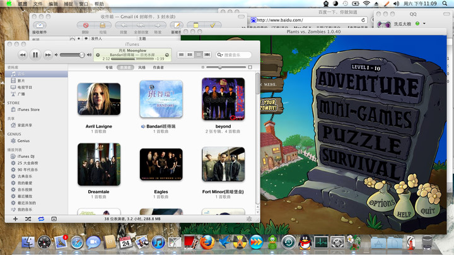Open volume control in menu bar

pyautogui.click(x=396, y=4)
